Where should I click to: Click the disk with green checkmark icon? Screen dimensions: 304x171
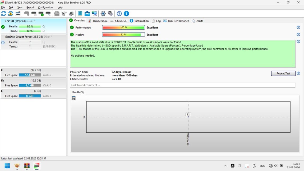click(41, 13)
